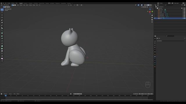The height and width of the screenshot is (104, 186).
Task: Toggle the camera view icon
Action: tap(152, 20)
